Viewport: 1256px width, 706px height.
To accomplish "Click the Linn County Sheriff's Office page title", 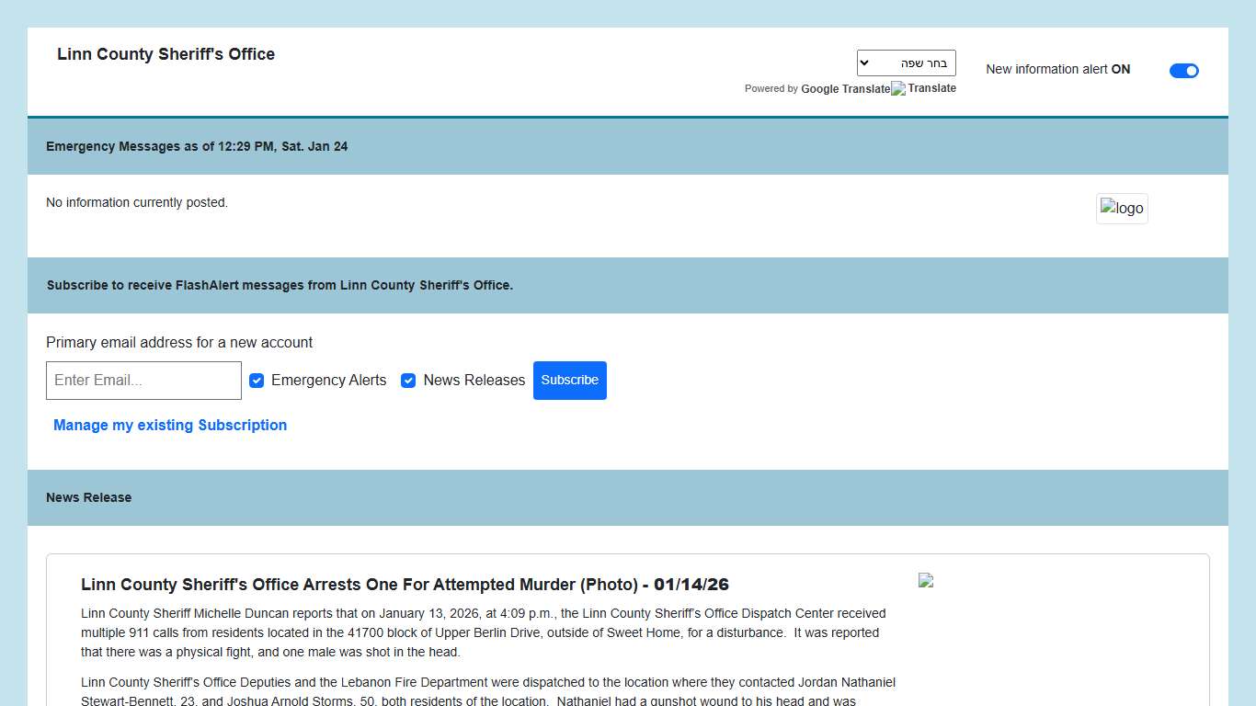I will coord(166,54).
